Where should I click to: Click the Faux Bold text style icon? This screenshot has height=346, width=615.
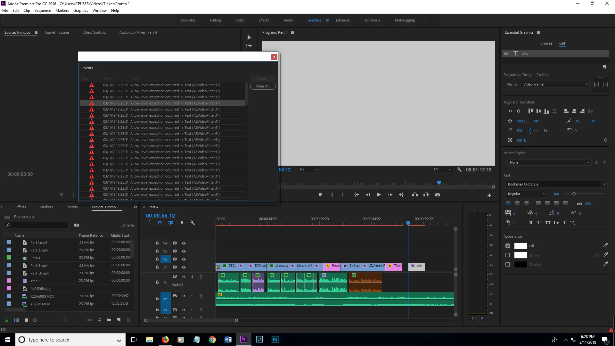click(x=531, y=223)
